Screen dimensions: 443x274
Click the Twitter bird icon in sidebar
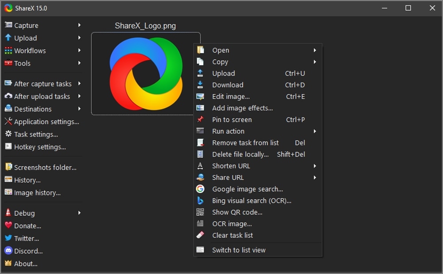(8, 238)
